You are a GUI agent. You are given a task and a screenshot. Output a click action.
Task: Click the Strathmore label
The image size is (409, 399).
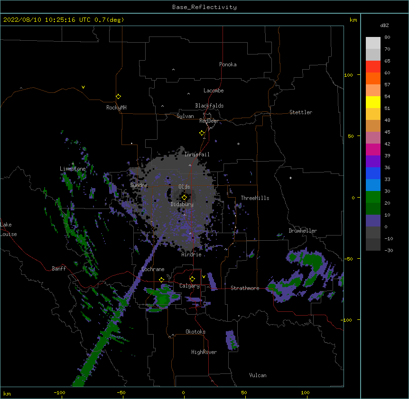tap(245, 288)
